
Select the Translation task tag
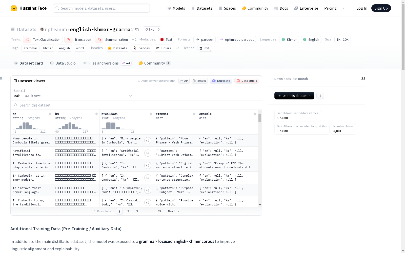[x=79, y=39]
